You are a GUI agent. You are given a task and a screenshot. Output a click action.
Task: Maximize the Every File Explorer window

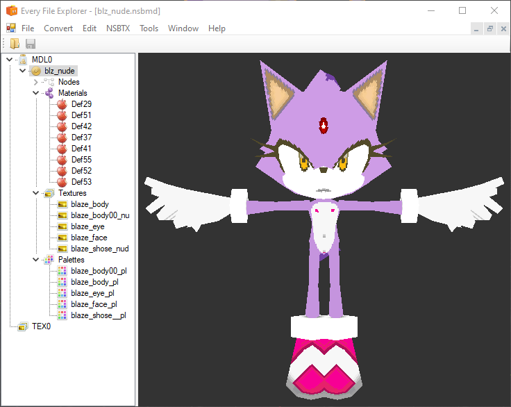462,10
